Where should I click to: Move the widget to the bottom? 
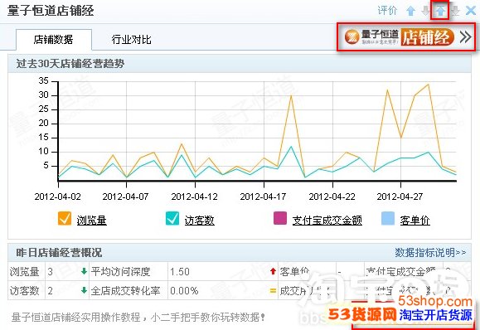[455, 12]
